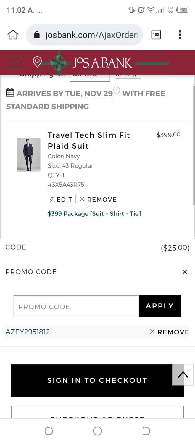The height and width of the screenshot is (444, 195).
Task: Tap the store locator pin icon
Action: point(37,62)
